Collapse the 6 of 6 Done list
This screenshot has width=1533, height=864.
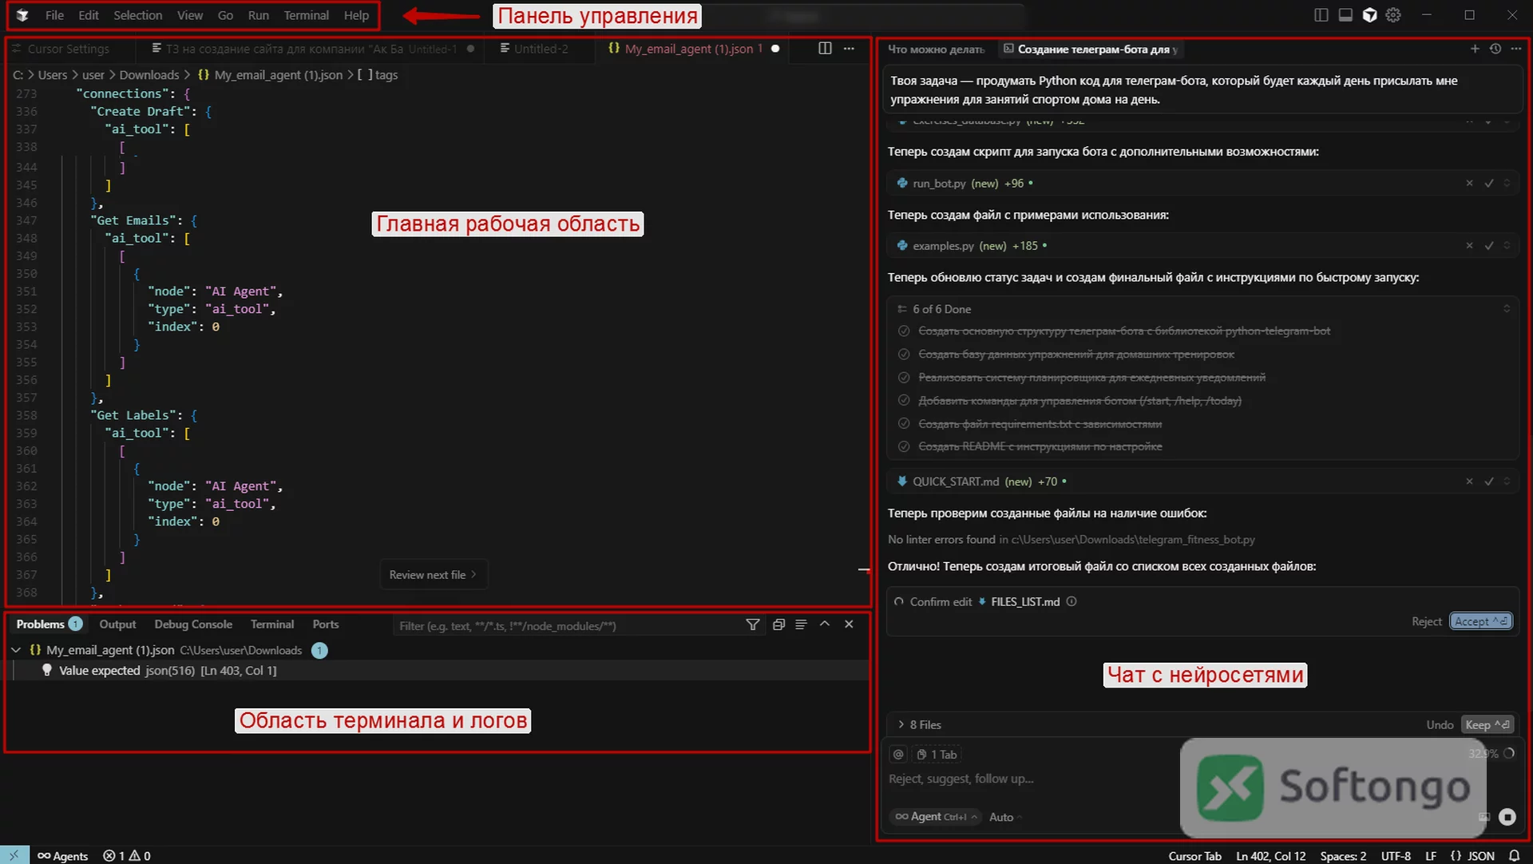click(1507, 309)
